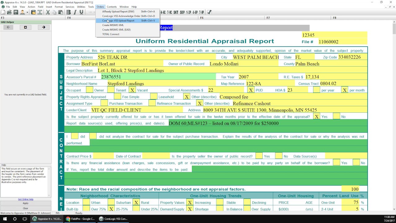Toggle italic formatting

pyautogui.click(x=75, y=12)
